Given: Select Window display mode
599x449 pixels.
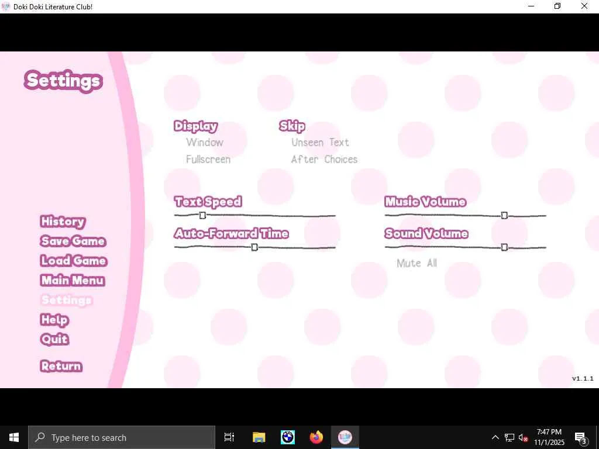Looking at the screenshot, I should pyautogui.click(x=205, y=143).
